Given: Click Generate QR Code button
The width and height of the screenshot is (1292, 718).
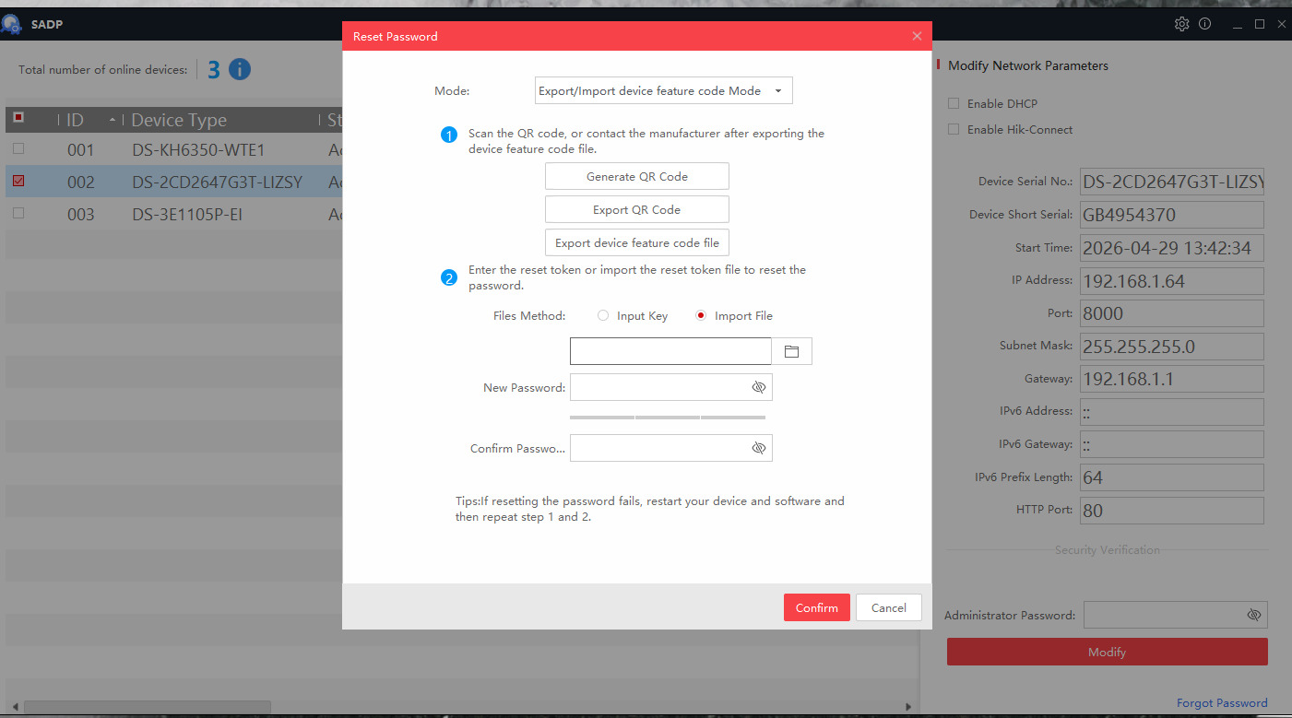Looking at the screenshot, I should (637, 176).
